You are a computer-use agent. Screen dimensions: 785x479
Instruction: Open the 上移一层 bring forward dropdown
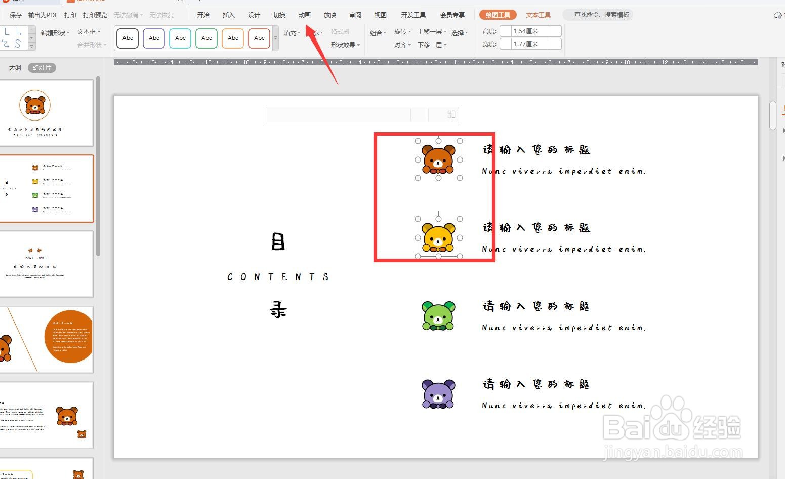pyautogui.click(x=432, y=31)
